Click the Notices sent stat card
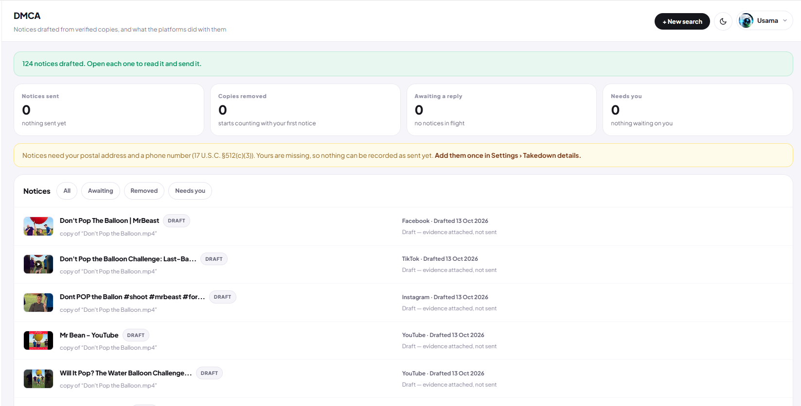Screen dimensions: 801x406 pyautogui.click(x=109, y=110)
